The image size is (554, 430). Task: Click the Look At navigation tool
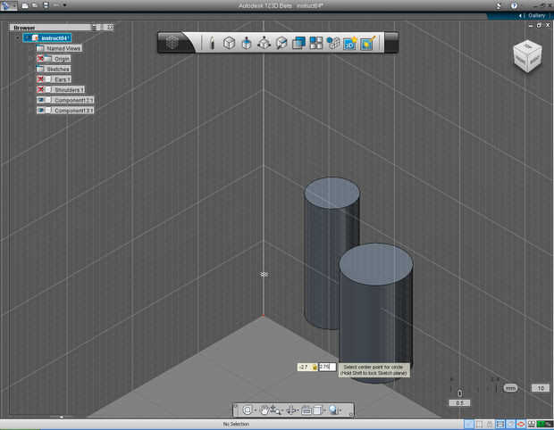[291, 410]
